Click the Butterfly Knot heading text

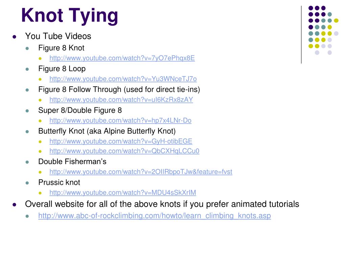107,131
